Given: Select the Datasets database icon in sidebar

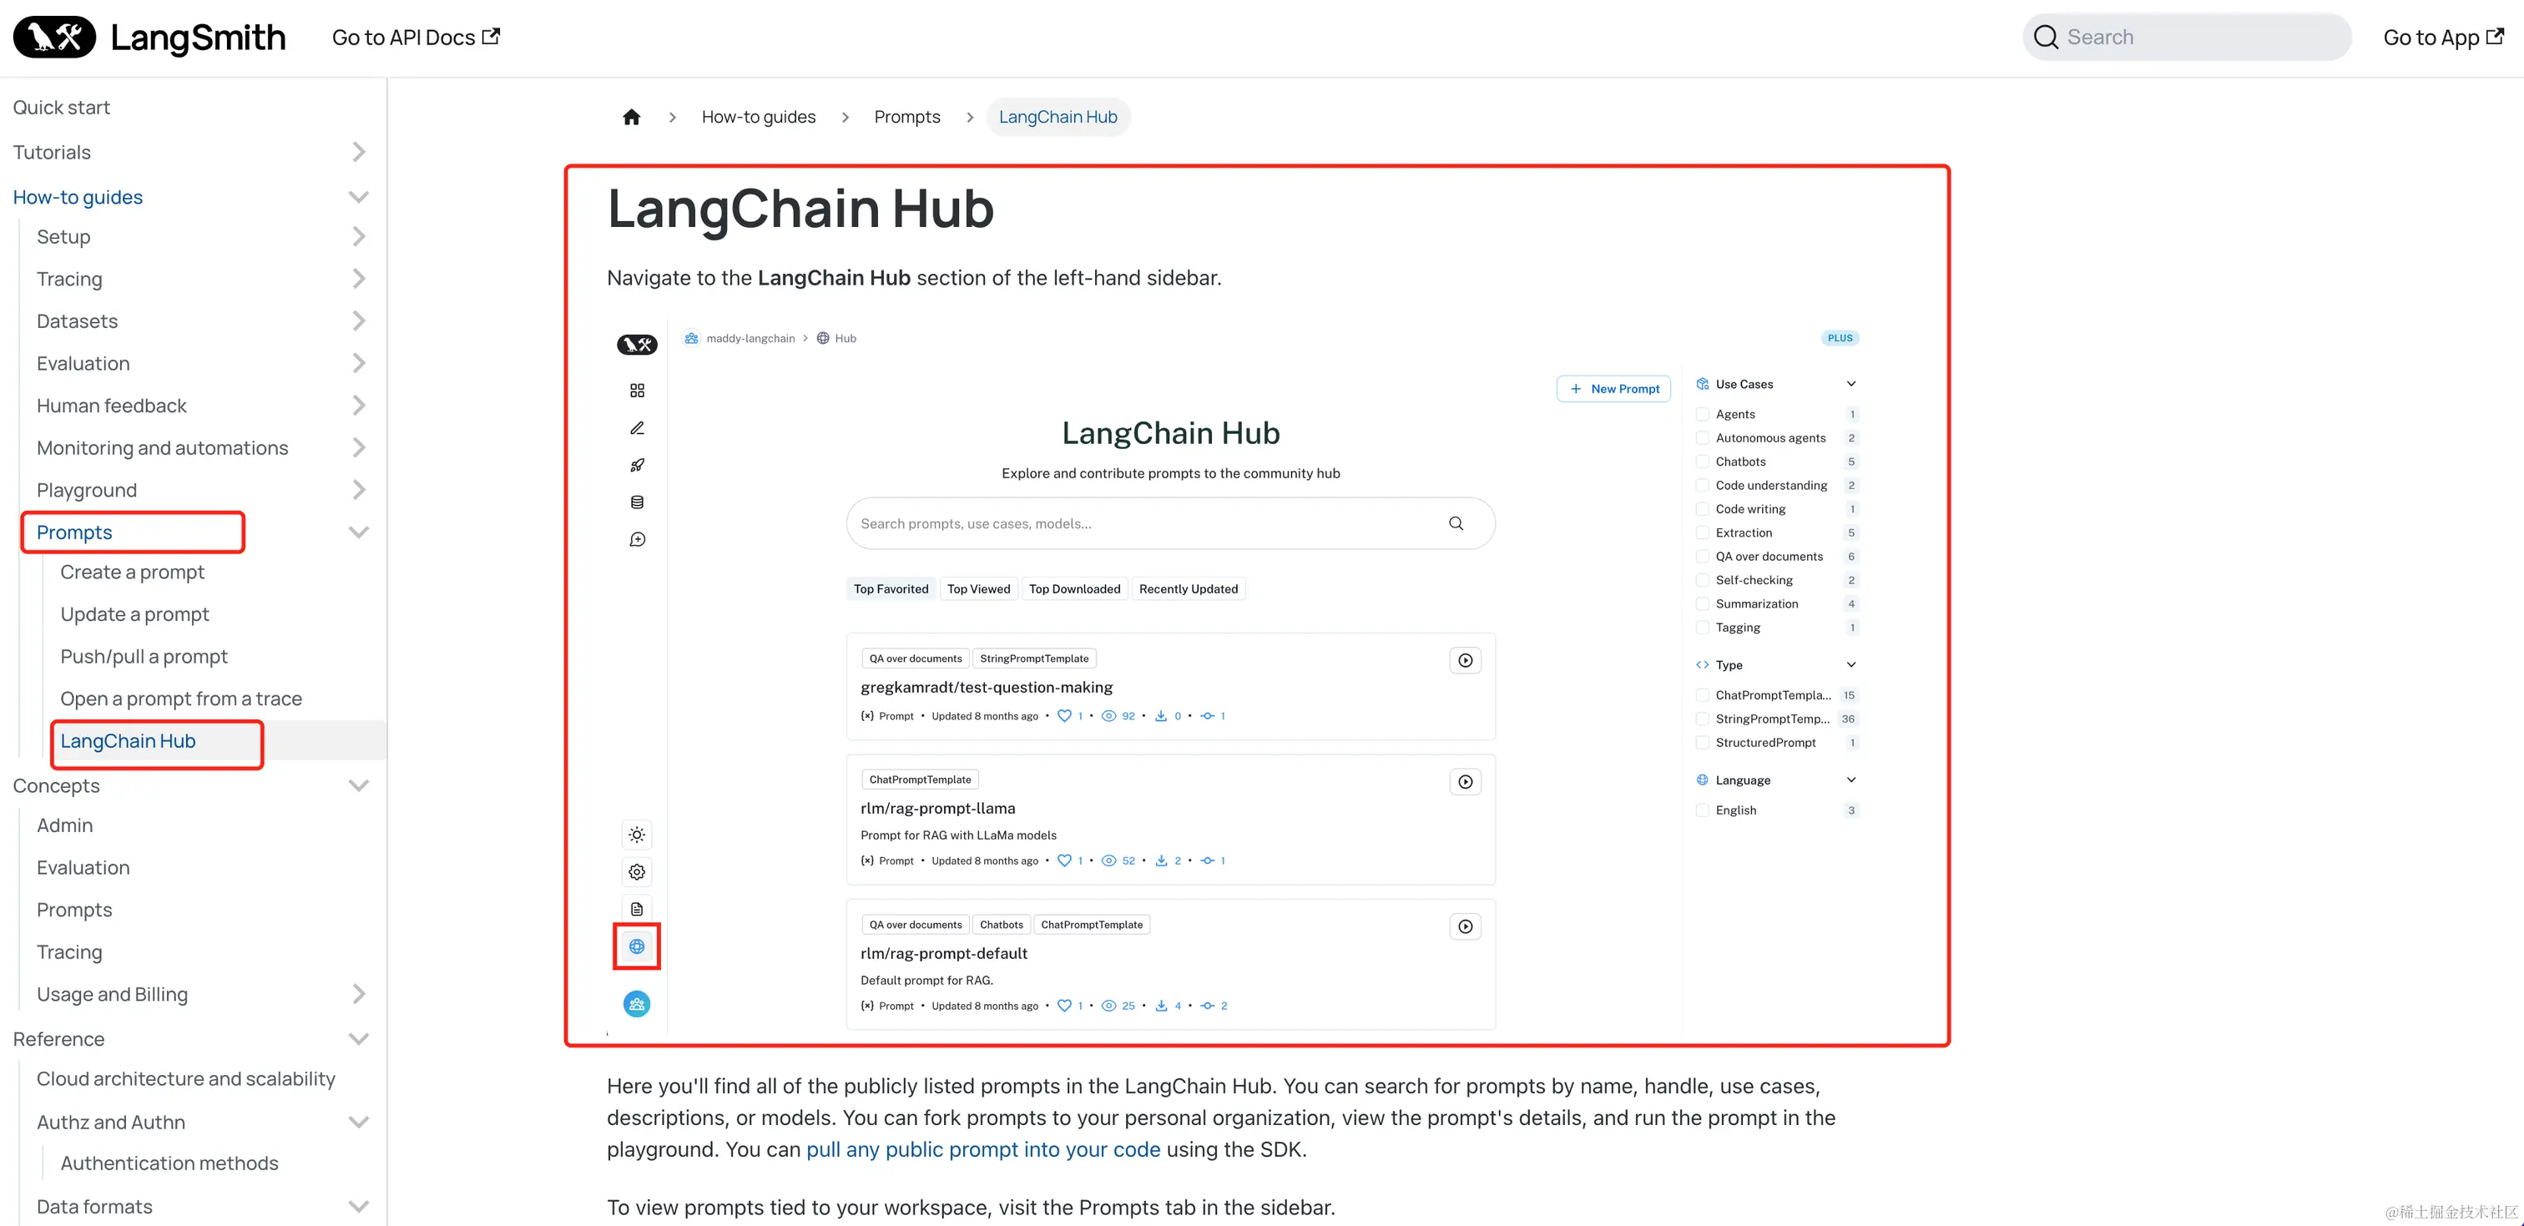Looking at the screenshot, I should (636, 501).
